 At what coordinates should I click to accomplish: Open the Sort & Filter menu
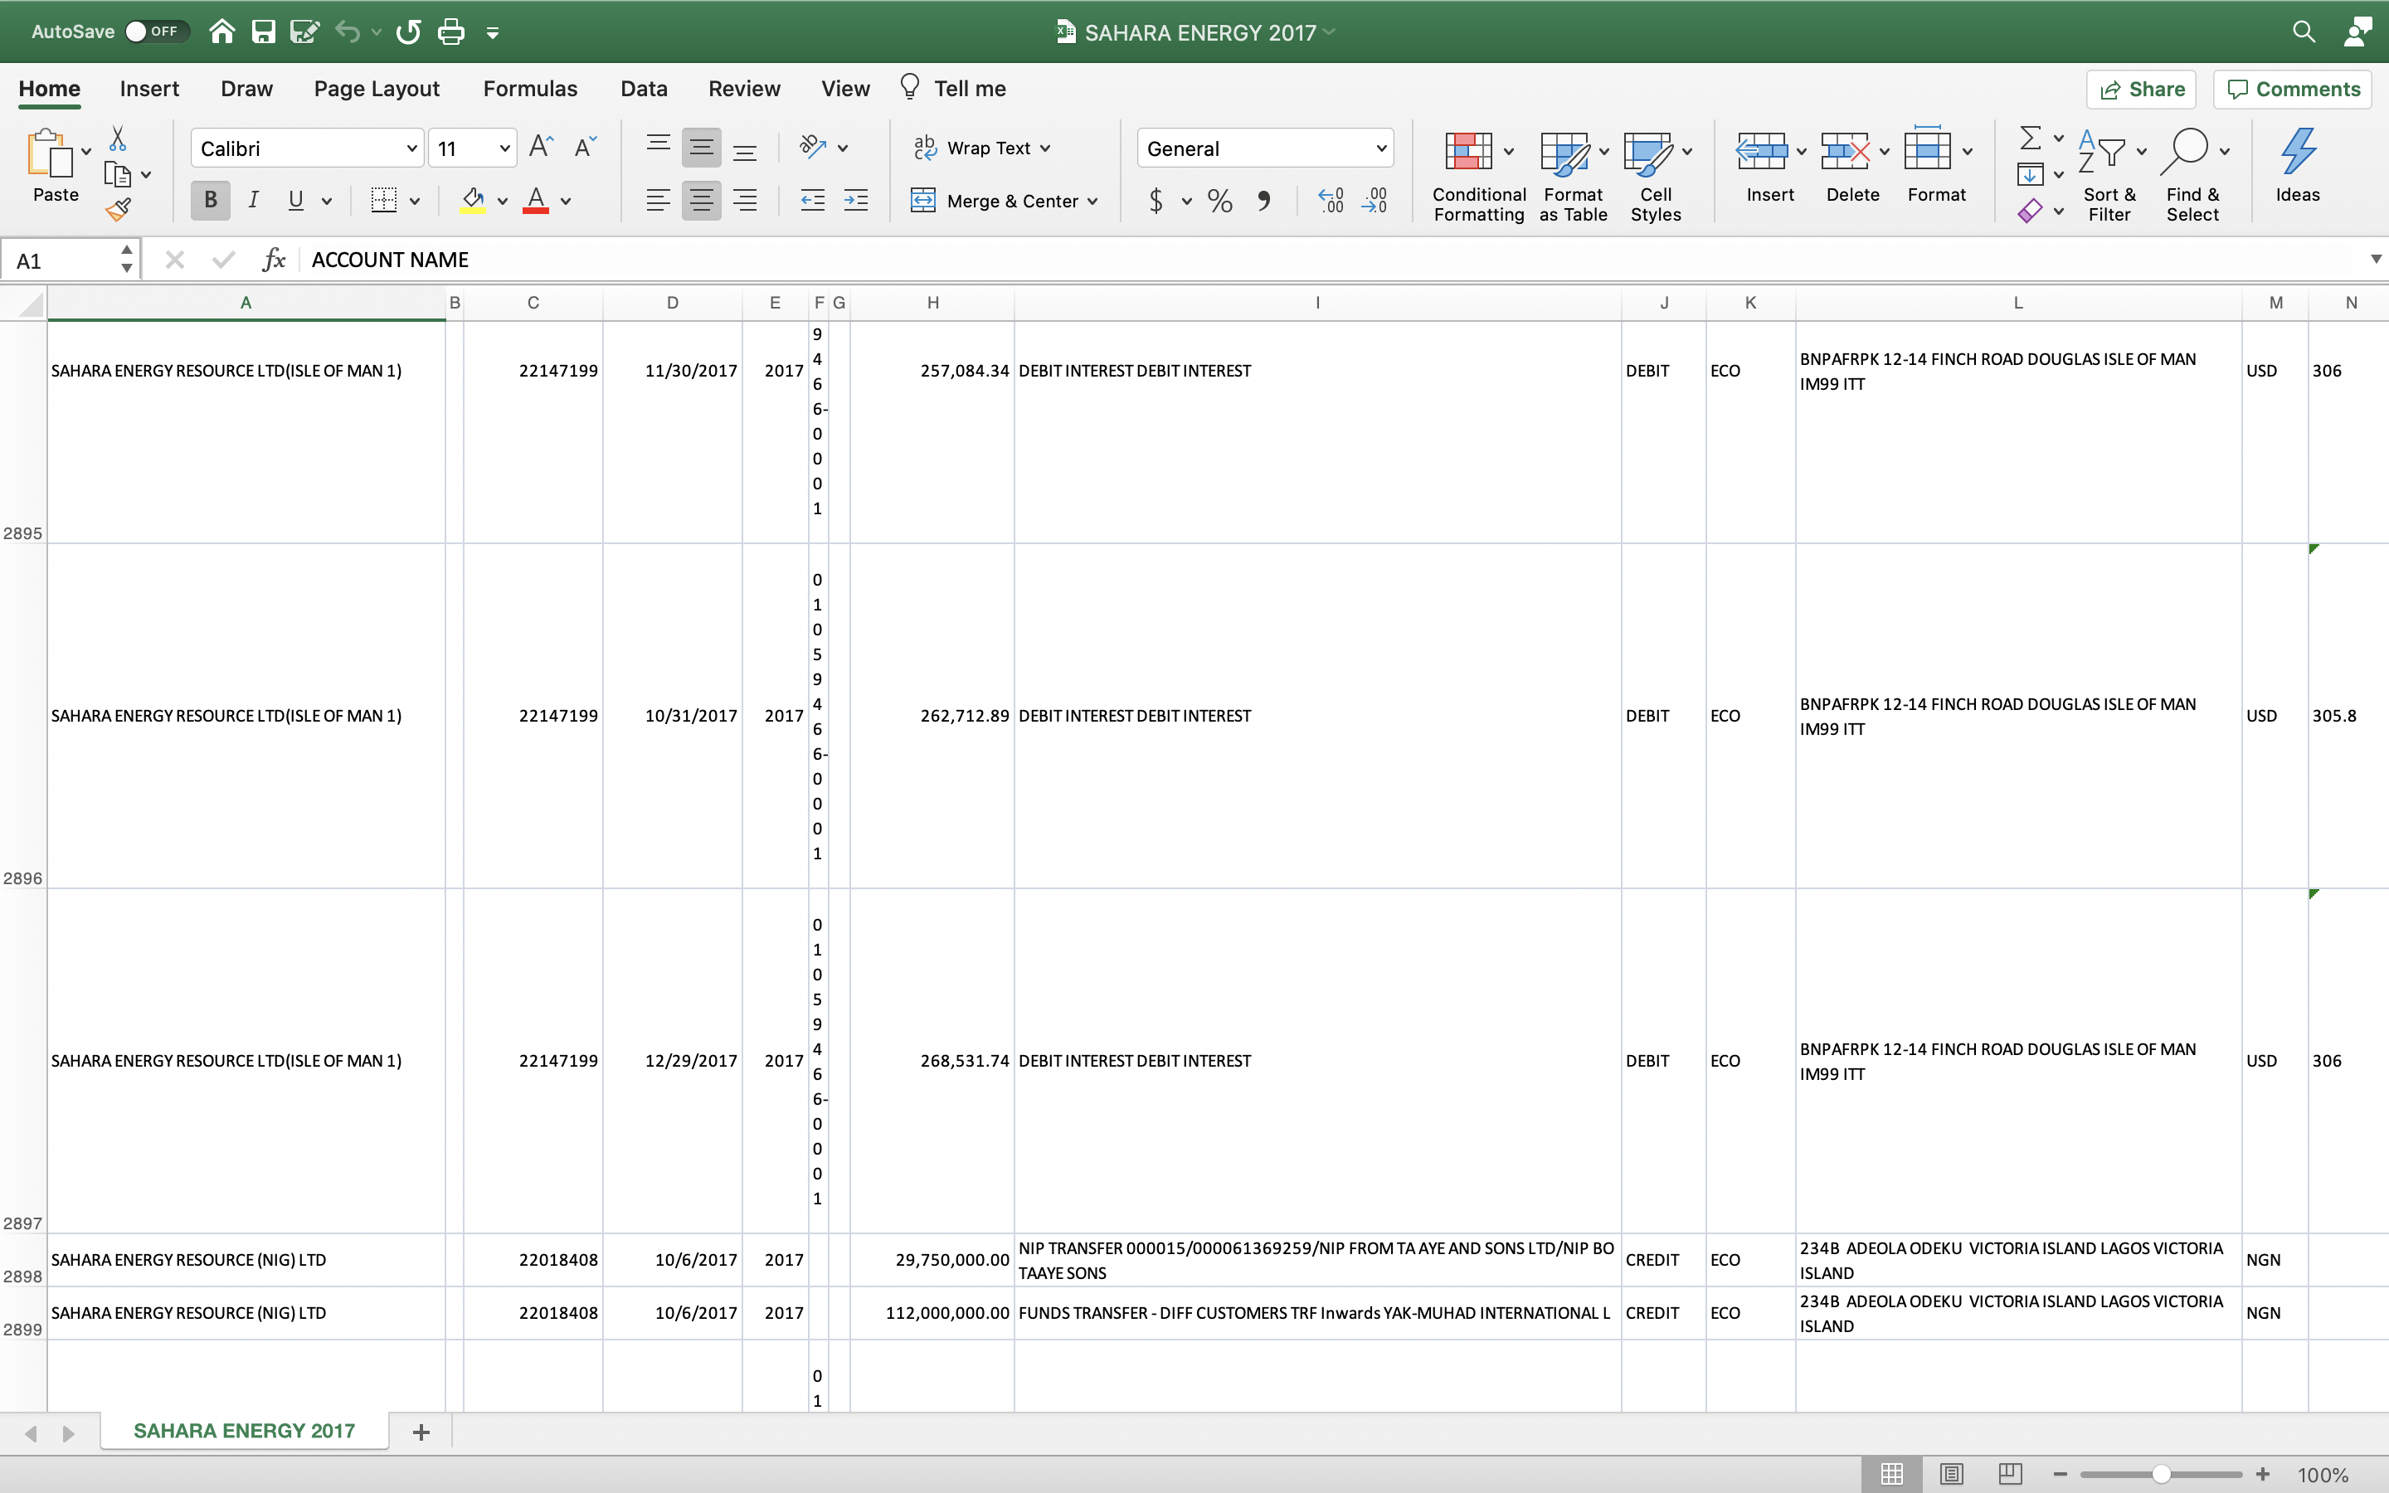click(2109, 176)
